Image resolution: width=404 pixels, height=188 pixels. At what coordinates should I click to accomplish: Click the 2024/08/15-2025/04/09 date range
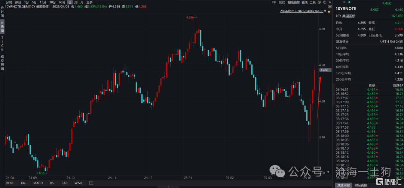(x=302, y=11)
